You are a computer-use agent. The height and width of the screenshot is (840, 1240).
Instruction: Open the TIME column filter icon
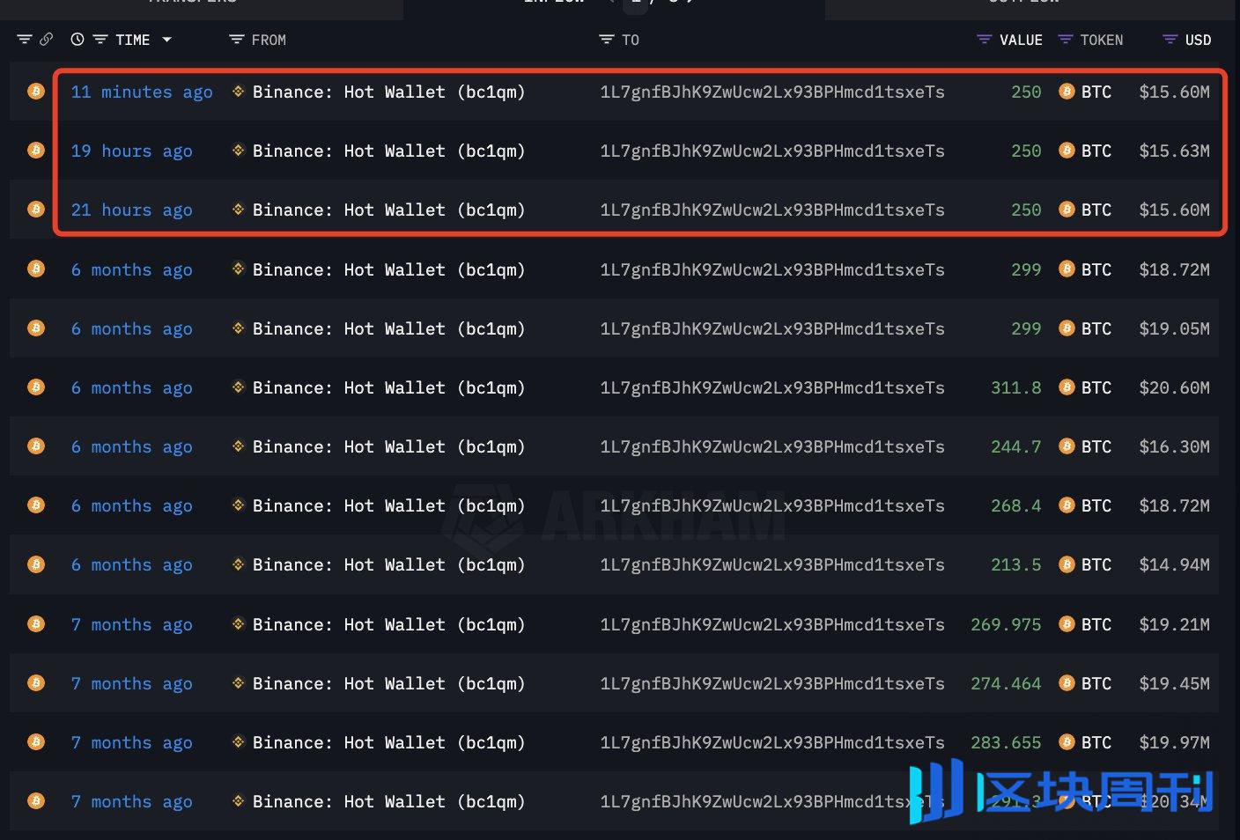pyautogui.click(x=100, y=40)
